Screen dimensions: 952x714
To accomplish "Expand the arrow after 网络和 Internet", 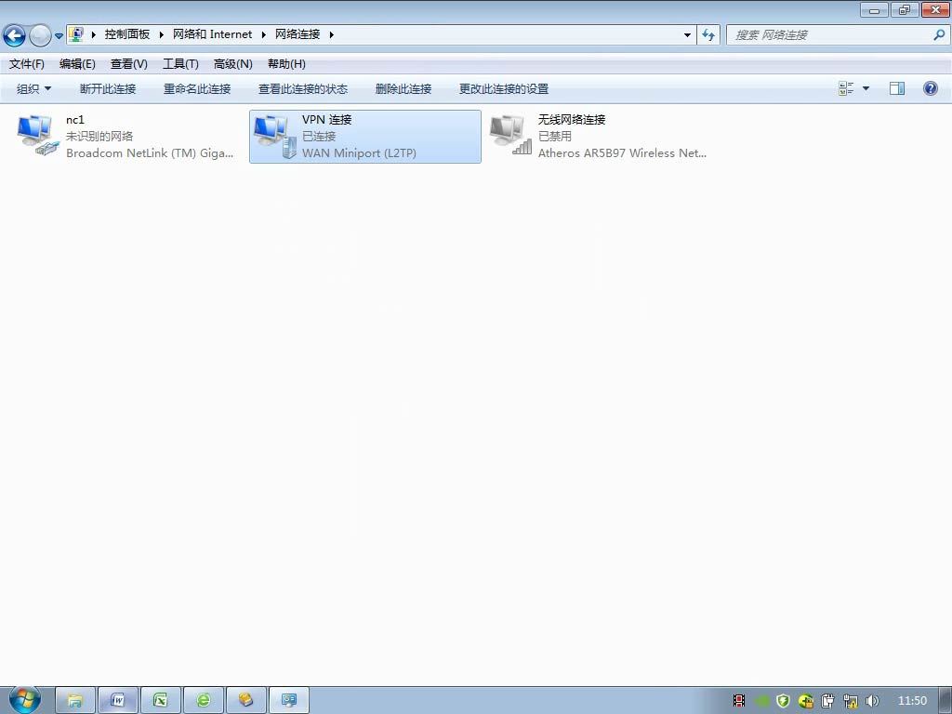I will coord(263,34).
